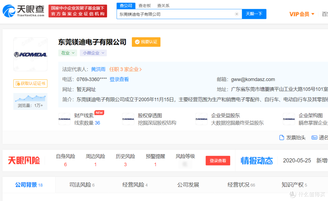328x201 pixels.
Task: Click the 天眼风险 heading
Action: (x=24, y=160)
